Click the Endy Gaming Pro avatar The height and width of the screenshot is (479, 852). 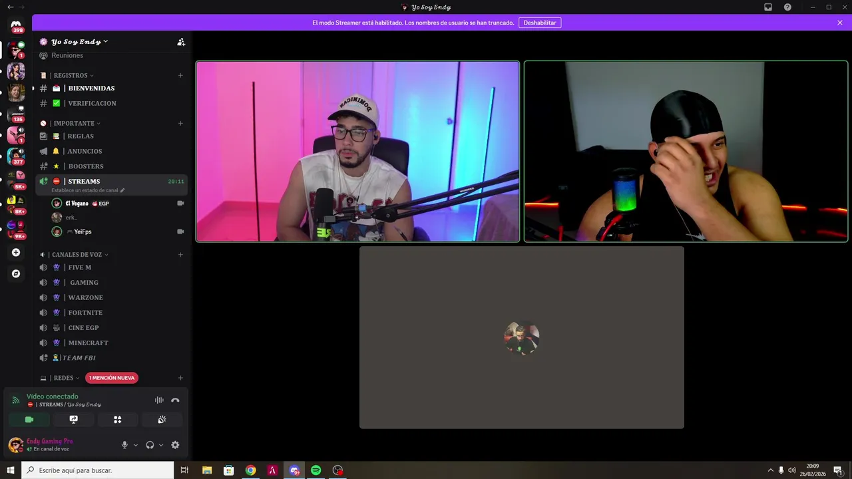pyautogui.click(x=15, y=444)
